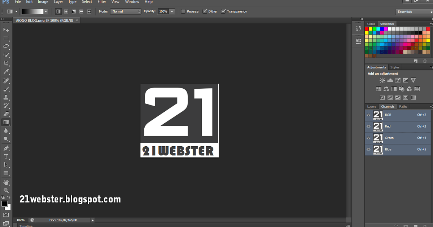Choose the Radial Gradient style button
The height and width of the screenshot is (227, 433).
point(66,12)
